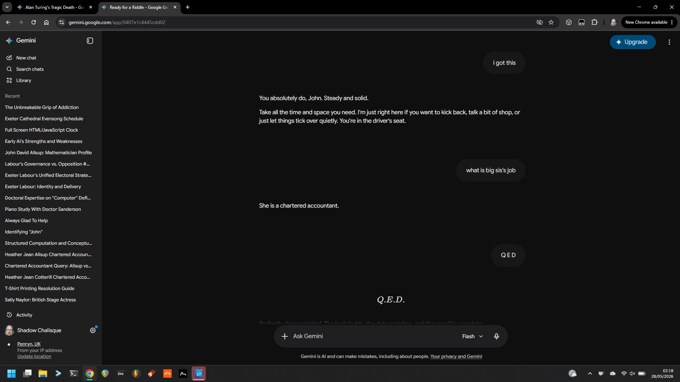Bookmark this page with the star icon
The image size is (680, 382).
pos(551,22)
